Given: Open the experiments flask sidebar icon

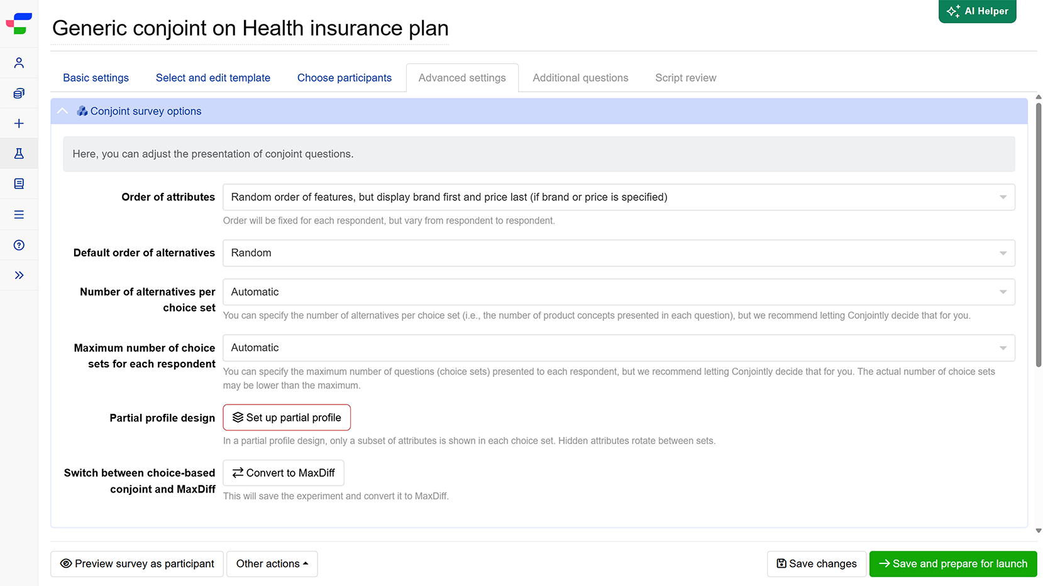Looking at the screenshot, I should [x=19, y=154].
